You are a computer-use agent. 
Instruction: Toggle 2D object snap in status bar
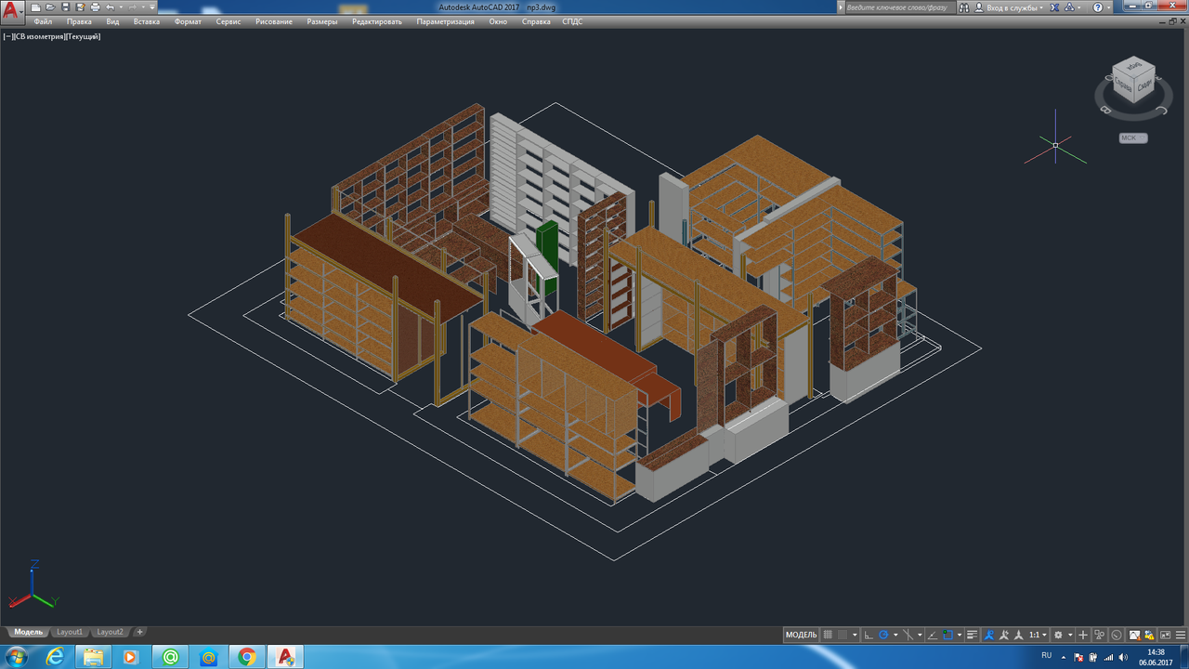click(x=947, y=635)
